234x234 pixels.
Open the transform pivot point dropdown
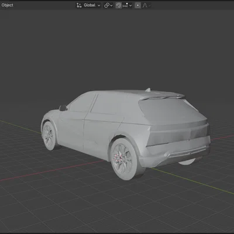(x=108, y=5)
